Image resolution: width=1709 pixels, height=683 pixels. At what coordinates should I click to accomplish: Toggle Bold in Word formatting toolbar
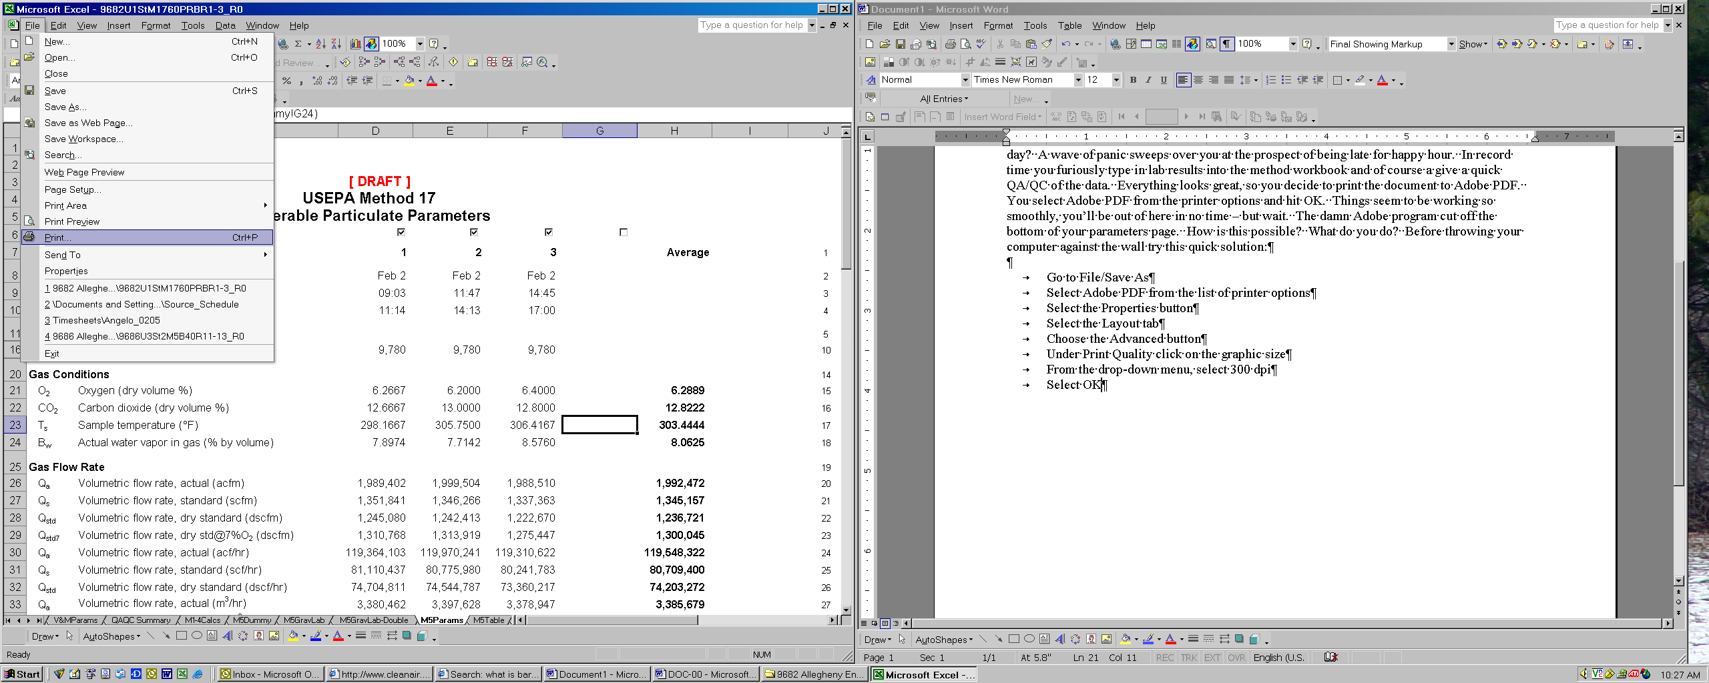click(x=1133, y=80)
